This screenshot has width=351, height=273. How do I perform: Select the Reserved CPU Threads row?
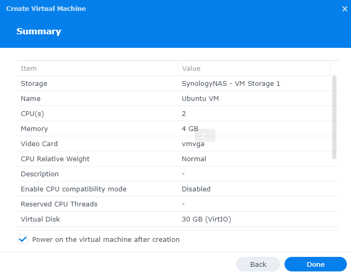tap(177, 204)
